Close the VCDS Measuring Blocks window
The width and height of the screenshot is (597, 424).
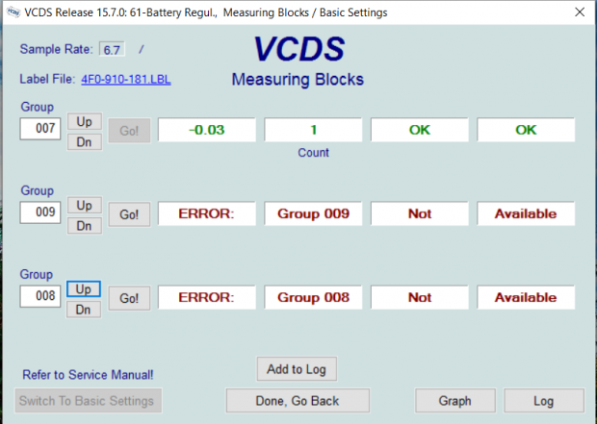pos(580,12)
